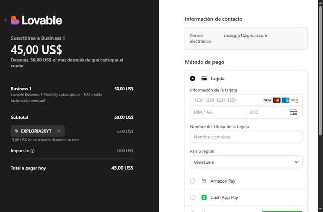Click the Business 1 plan name
The image size is (323, 212).
tap(21, 89)
